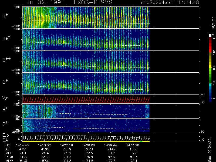Click the ALT value '1868'
This screenshot has width=216, height=162.
[133, 149]
